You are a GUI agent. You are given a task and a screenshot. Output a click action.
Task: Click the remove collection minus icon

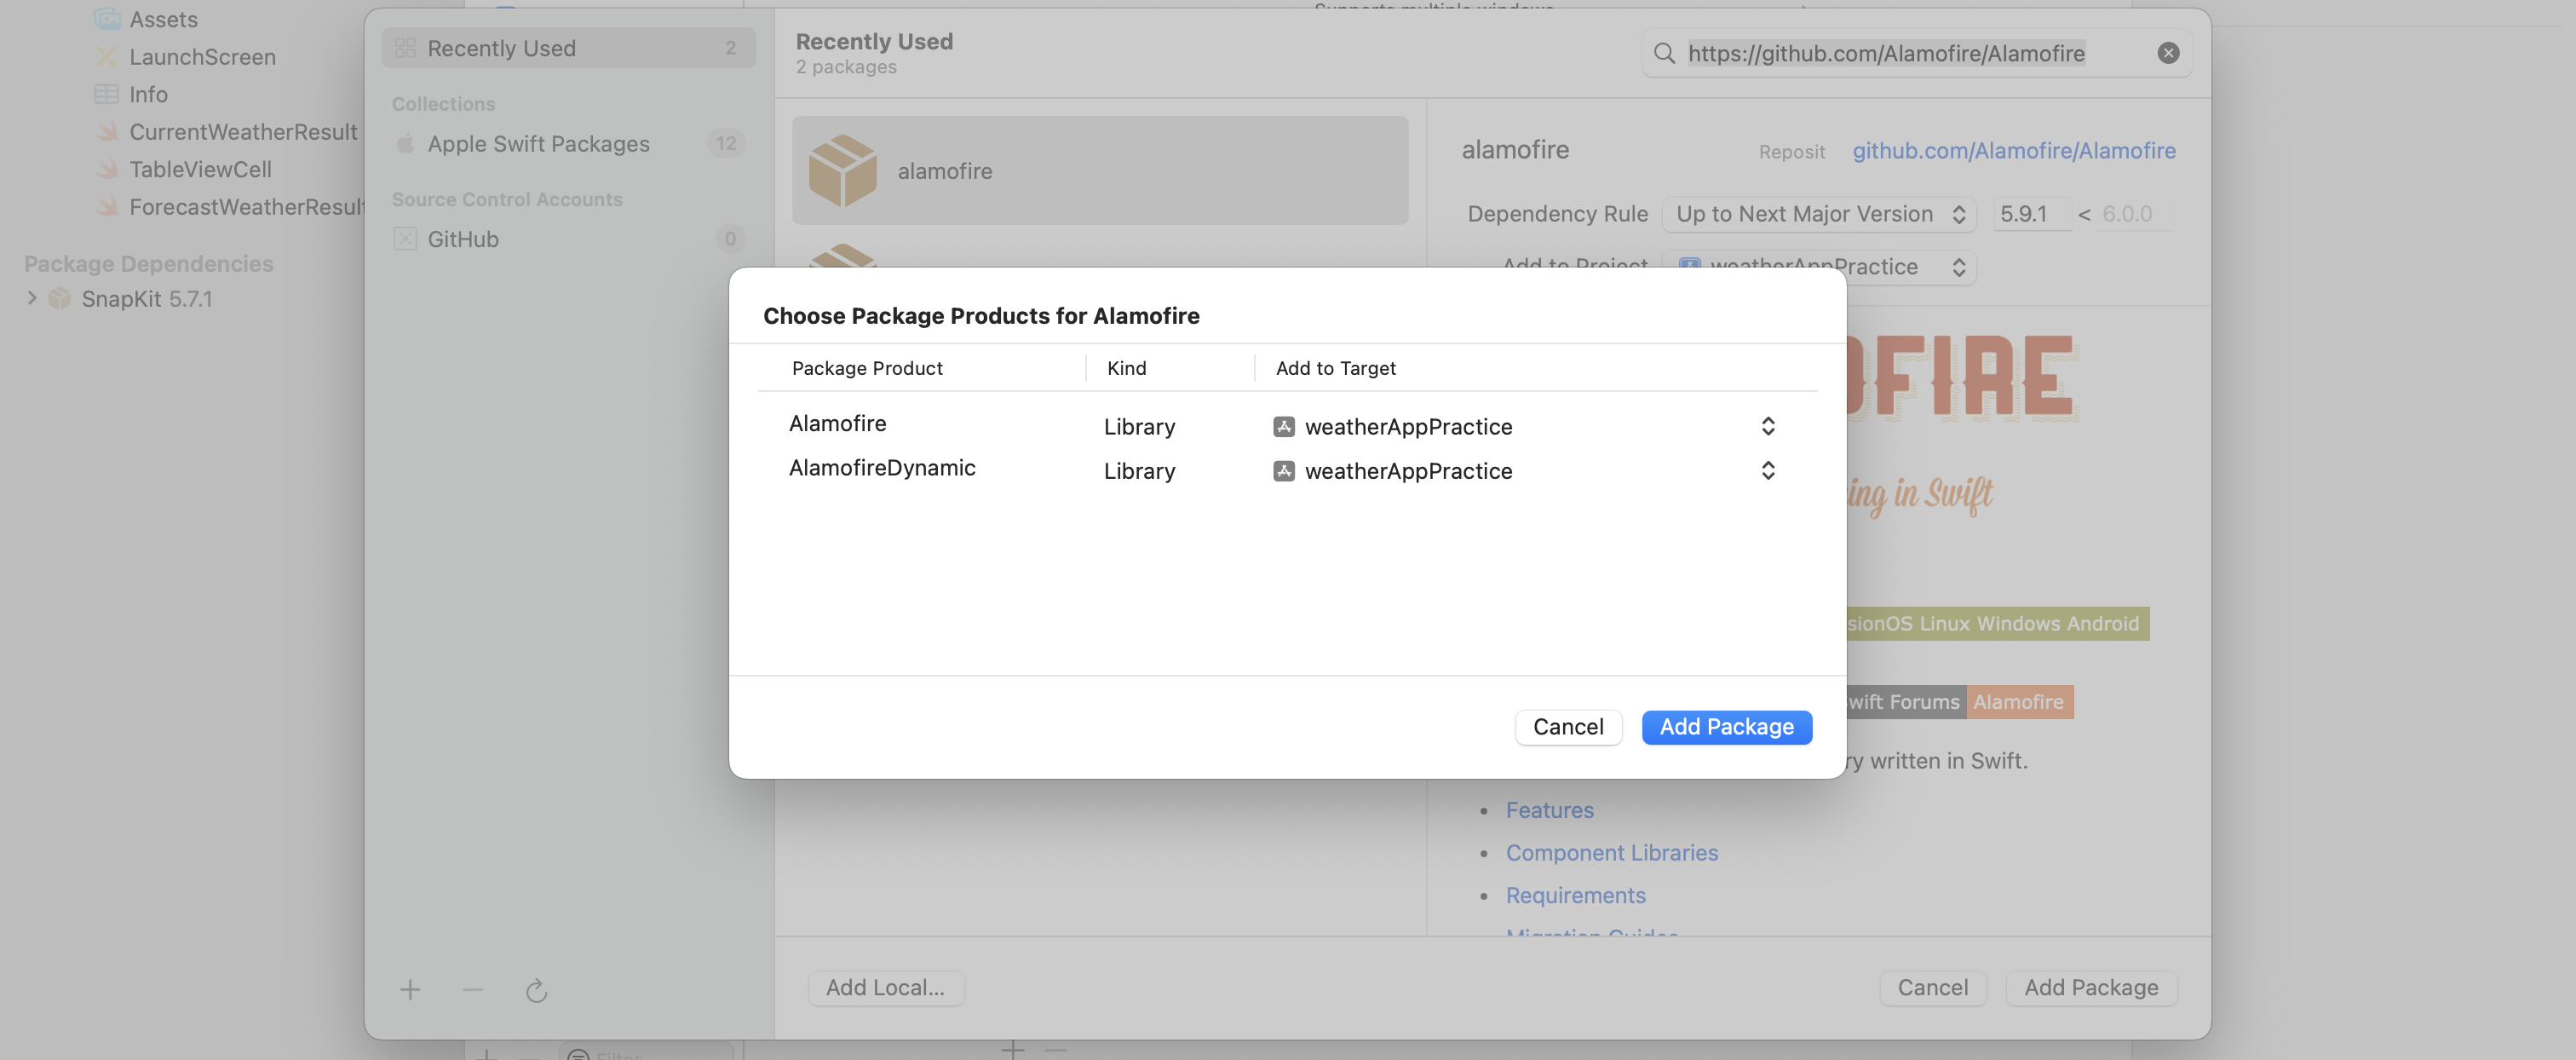point(473,990)
